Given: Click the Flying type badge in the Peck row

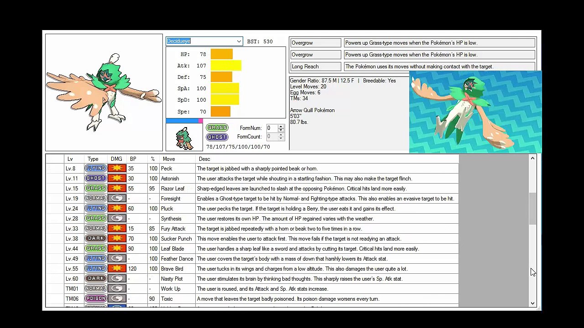Looking at the screenshot, I should 95,169.
